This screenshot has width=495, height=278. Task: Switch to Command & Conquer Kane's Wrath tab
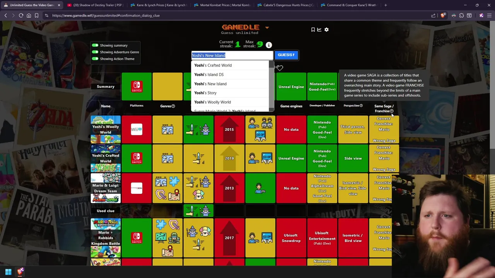tap(348, 5)
